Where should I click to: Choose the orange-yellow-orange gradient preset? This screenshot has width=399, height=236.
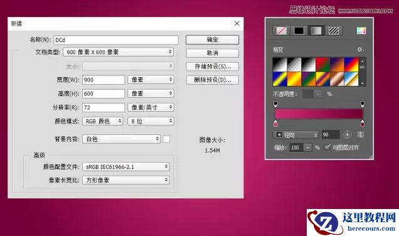coord(294,79)
